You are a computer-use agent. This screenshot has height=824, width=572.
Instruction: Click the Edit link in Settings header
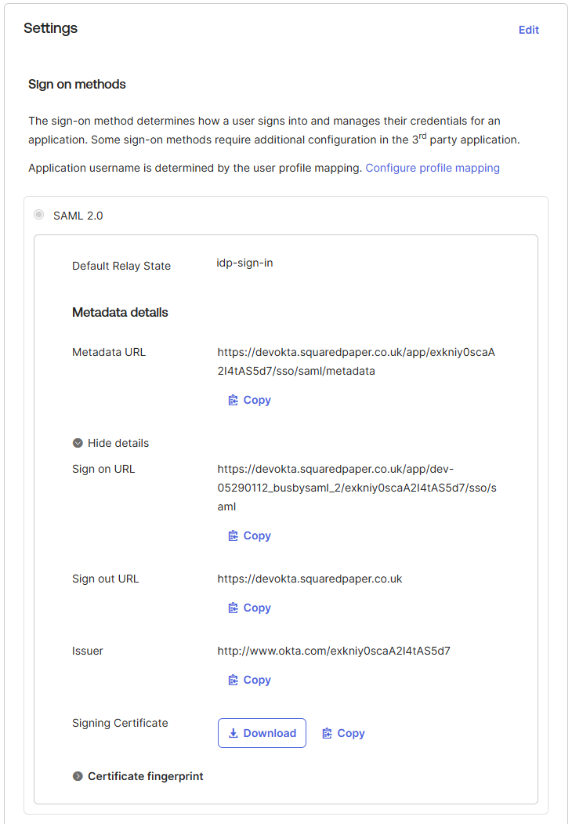click(528, 30)
